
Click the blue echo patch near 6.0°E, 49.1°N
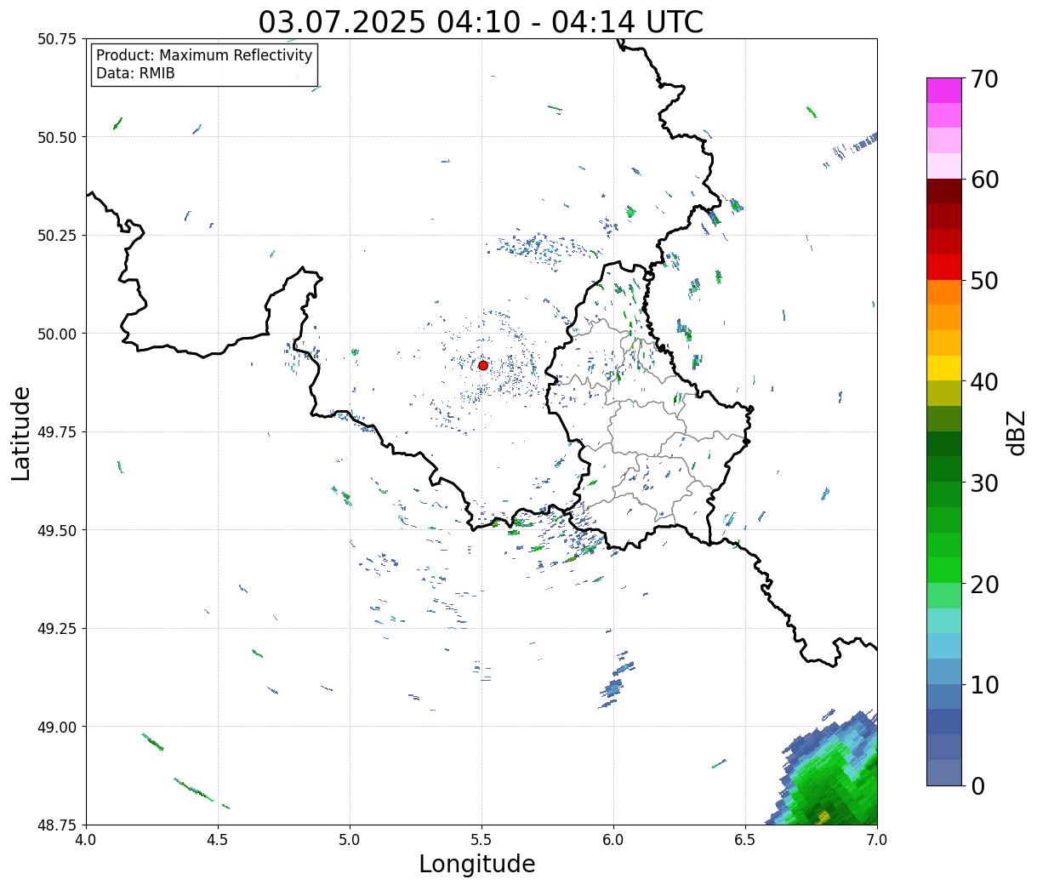pyautogui.click(x=612, y=689)
